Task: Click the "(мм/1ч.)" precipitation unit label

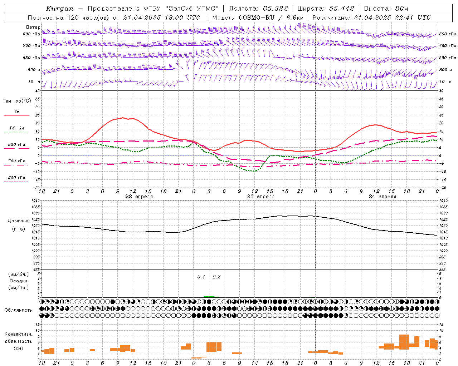Action: pos(19,288)
